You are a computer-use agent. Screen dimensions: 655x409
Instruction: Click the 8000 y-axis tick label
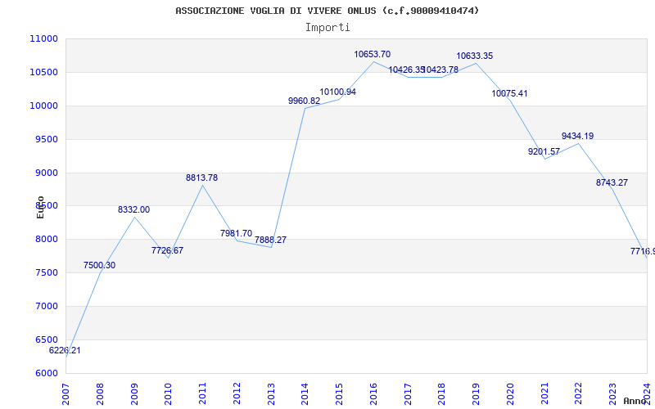[x=47, y=240]
